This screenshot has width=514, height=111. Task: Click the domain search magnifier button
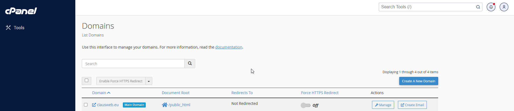[x=190, y=64]
